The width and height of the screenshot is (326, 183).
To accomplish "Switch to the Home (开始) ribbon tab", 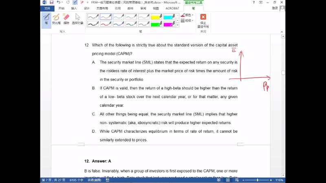I will pos(62,8).
